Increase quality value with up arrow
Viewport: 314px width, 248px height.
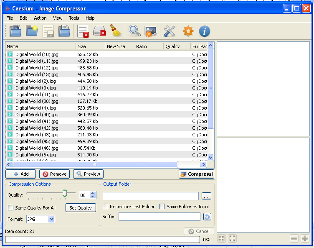click(x=92, y=193)
